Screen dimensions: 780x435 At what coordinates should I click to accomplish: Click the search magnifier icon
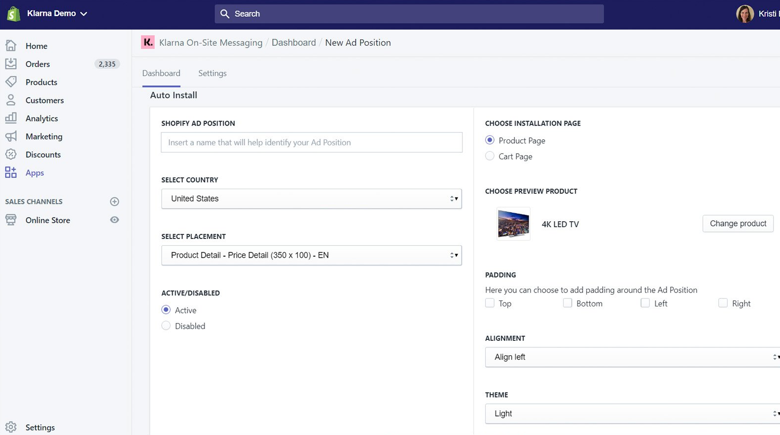click(225, 14)
